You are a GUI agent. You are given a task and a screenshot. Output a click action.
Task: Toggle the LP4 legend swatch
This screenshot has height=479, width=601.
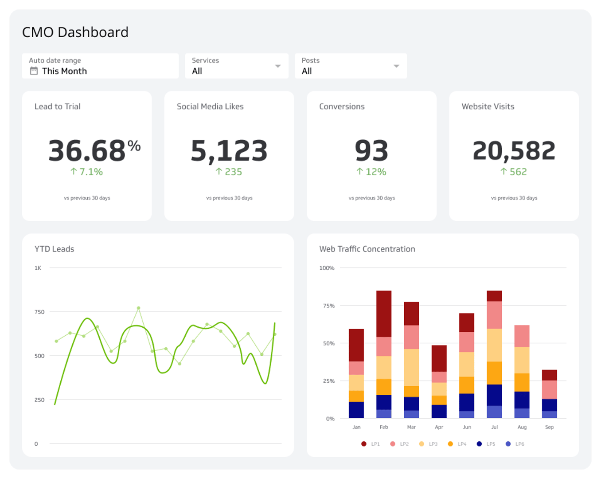450,444
